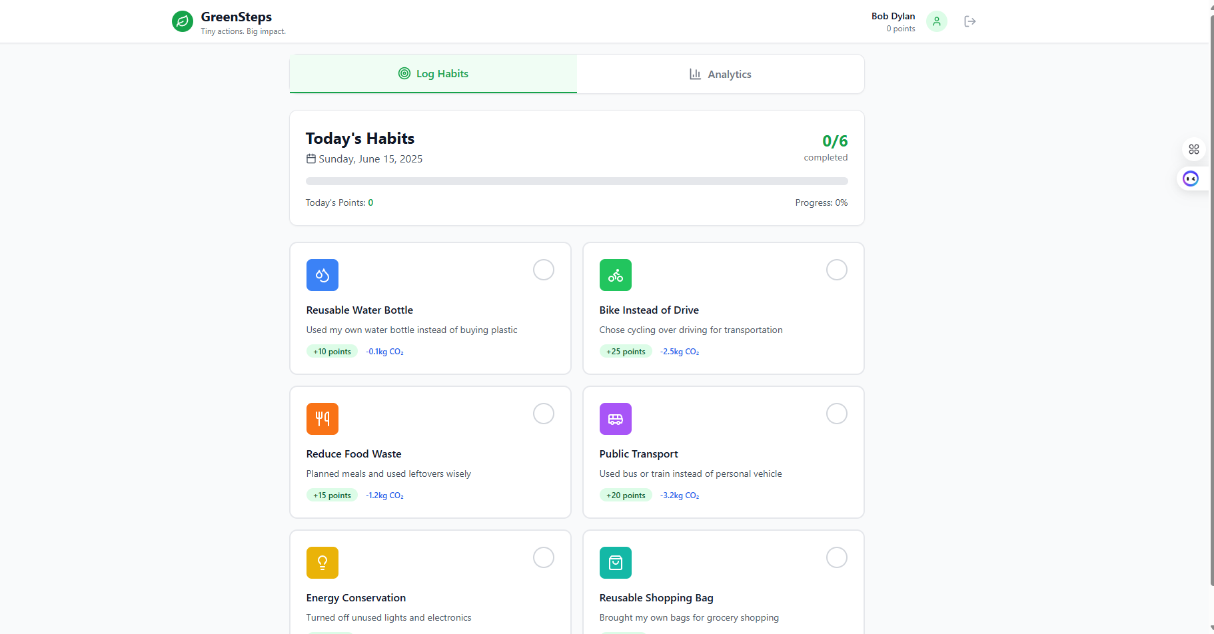Image resolution: width=1214 pixels, height=634 pixels.
Task: Tick the Reusable Shopping Bag habit circle
Action: (837, 557)
